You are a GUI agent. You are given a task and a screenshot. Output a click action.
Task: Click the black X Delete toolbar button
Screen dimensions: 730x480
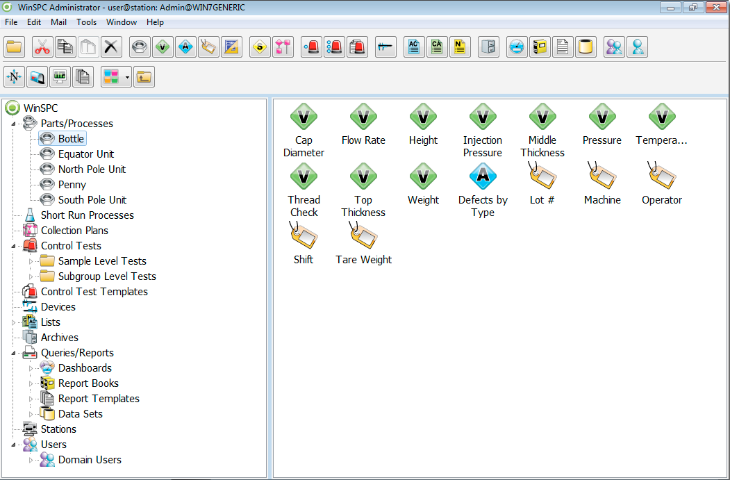111,47
